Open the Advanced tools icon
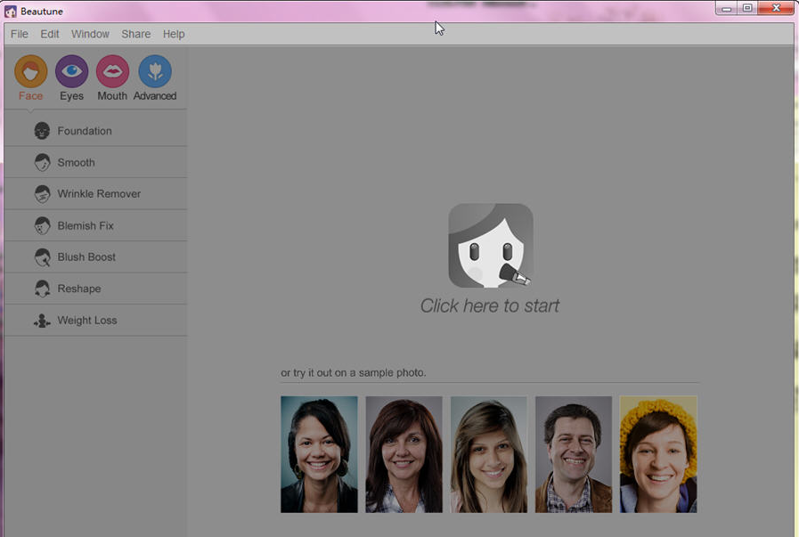Viewport: 799px width, 537px height. (x=155, y=72)
